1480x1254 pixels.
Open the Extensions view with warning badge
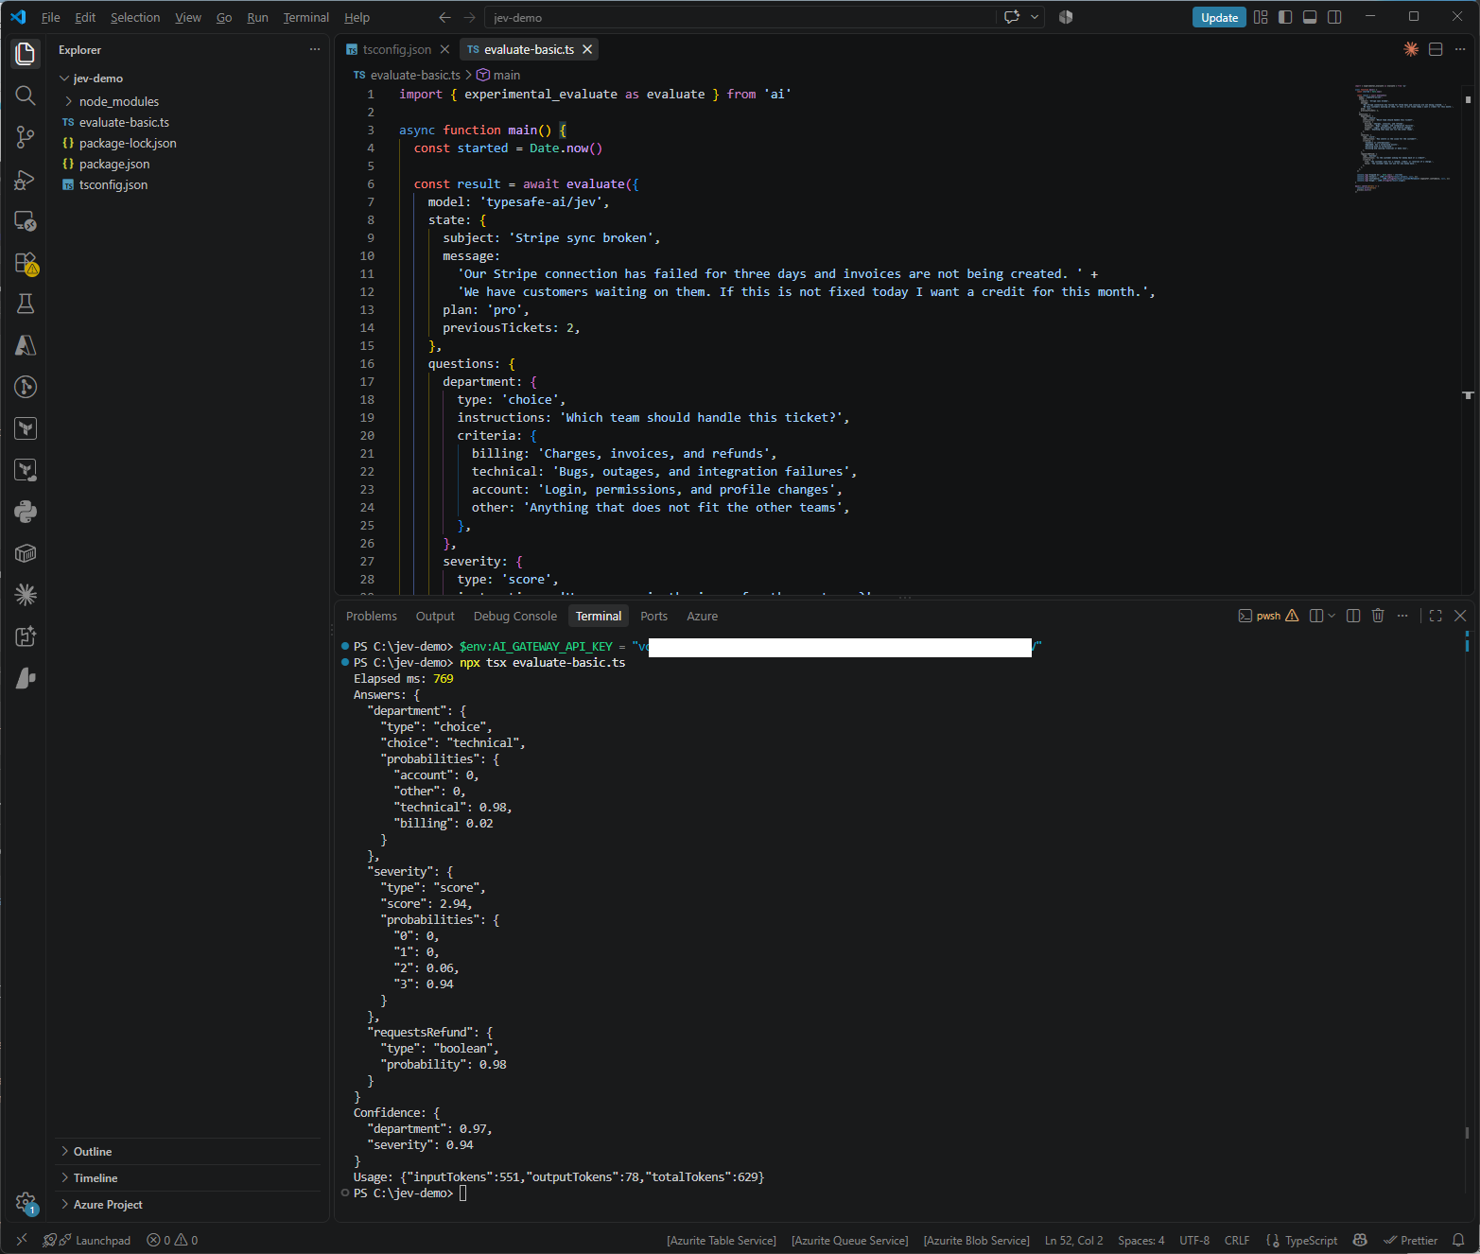[26, 263]
